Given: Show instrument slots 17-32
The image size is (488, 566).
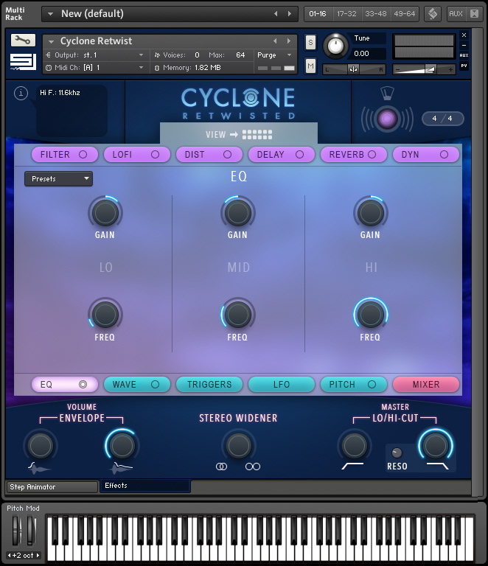Looking at the screenshot, I should coord(346,14).
